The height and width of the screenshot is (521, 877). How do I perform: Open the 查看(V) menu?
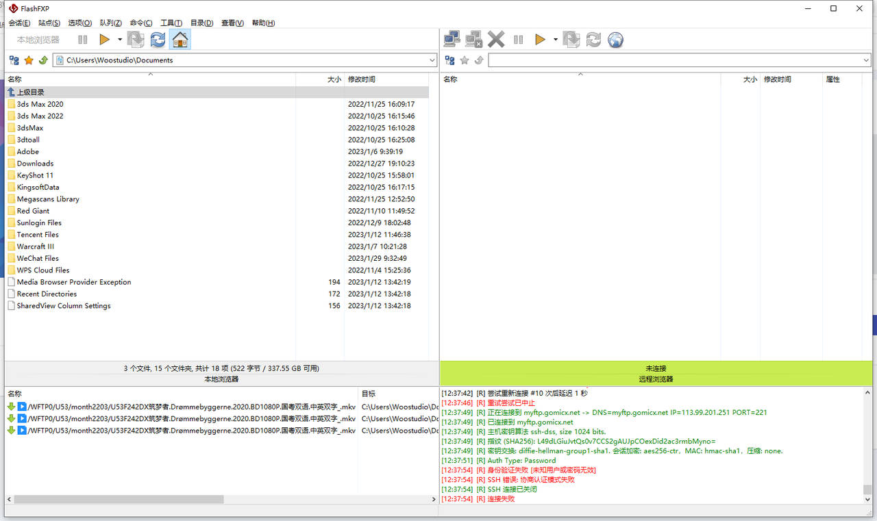click(232, 23)
